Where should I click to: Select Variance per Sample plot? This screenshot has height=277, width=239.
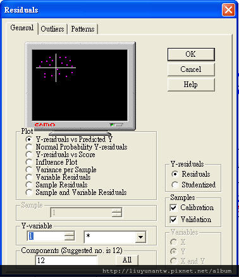(29, 170)
